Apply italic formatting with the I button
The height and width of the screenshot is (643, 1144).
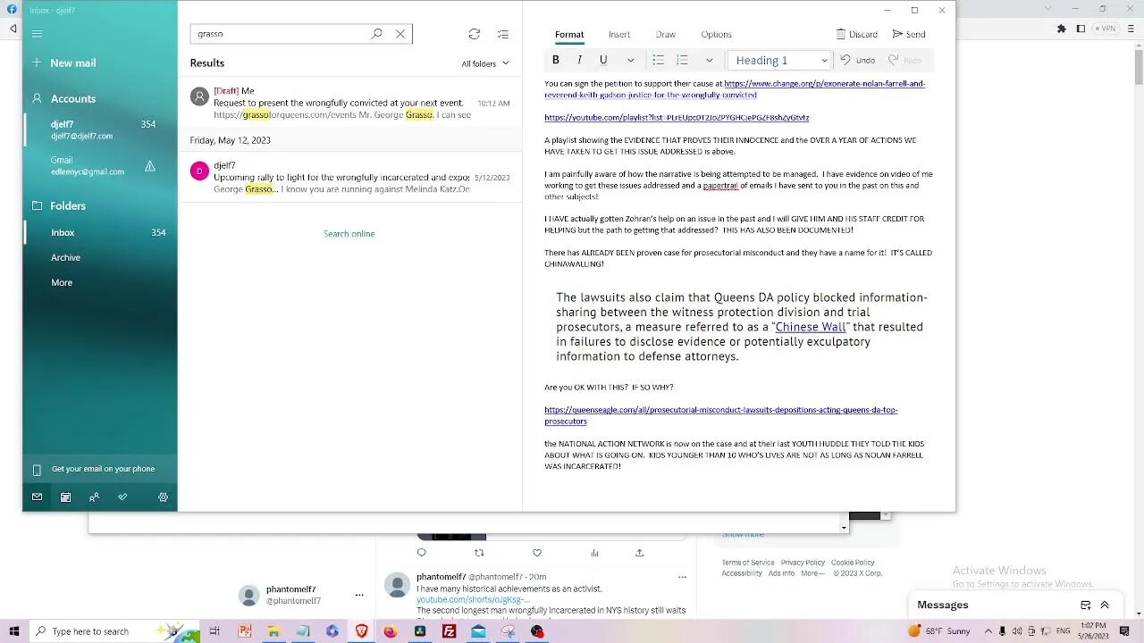pyautogui.click(x=579, y=60)
